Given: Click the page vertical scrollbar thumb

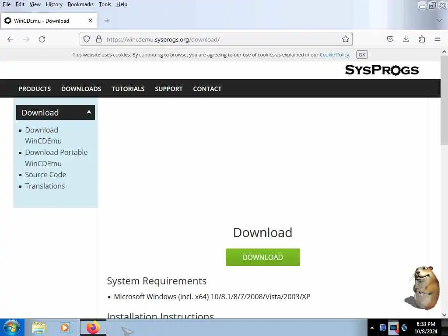Looking at the screenshot, I should click(444, 101).
